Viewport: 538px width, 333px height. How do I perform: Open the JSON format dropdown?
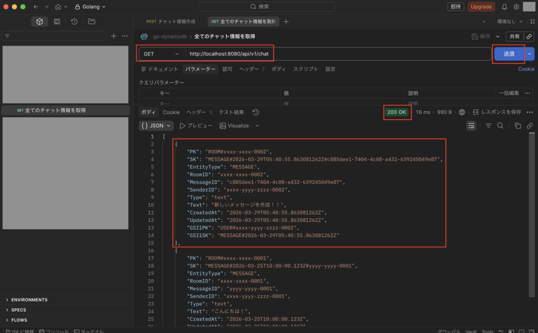coord(156,126)
